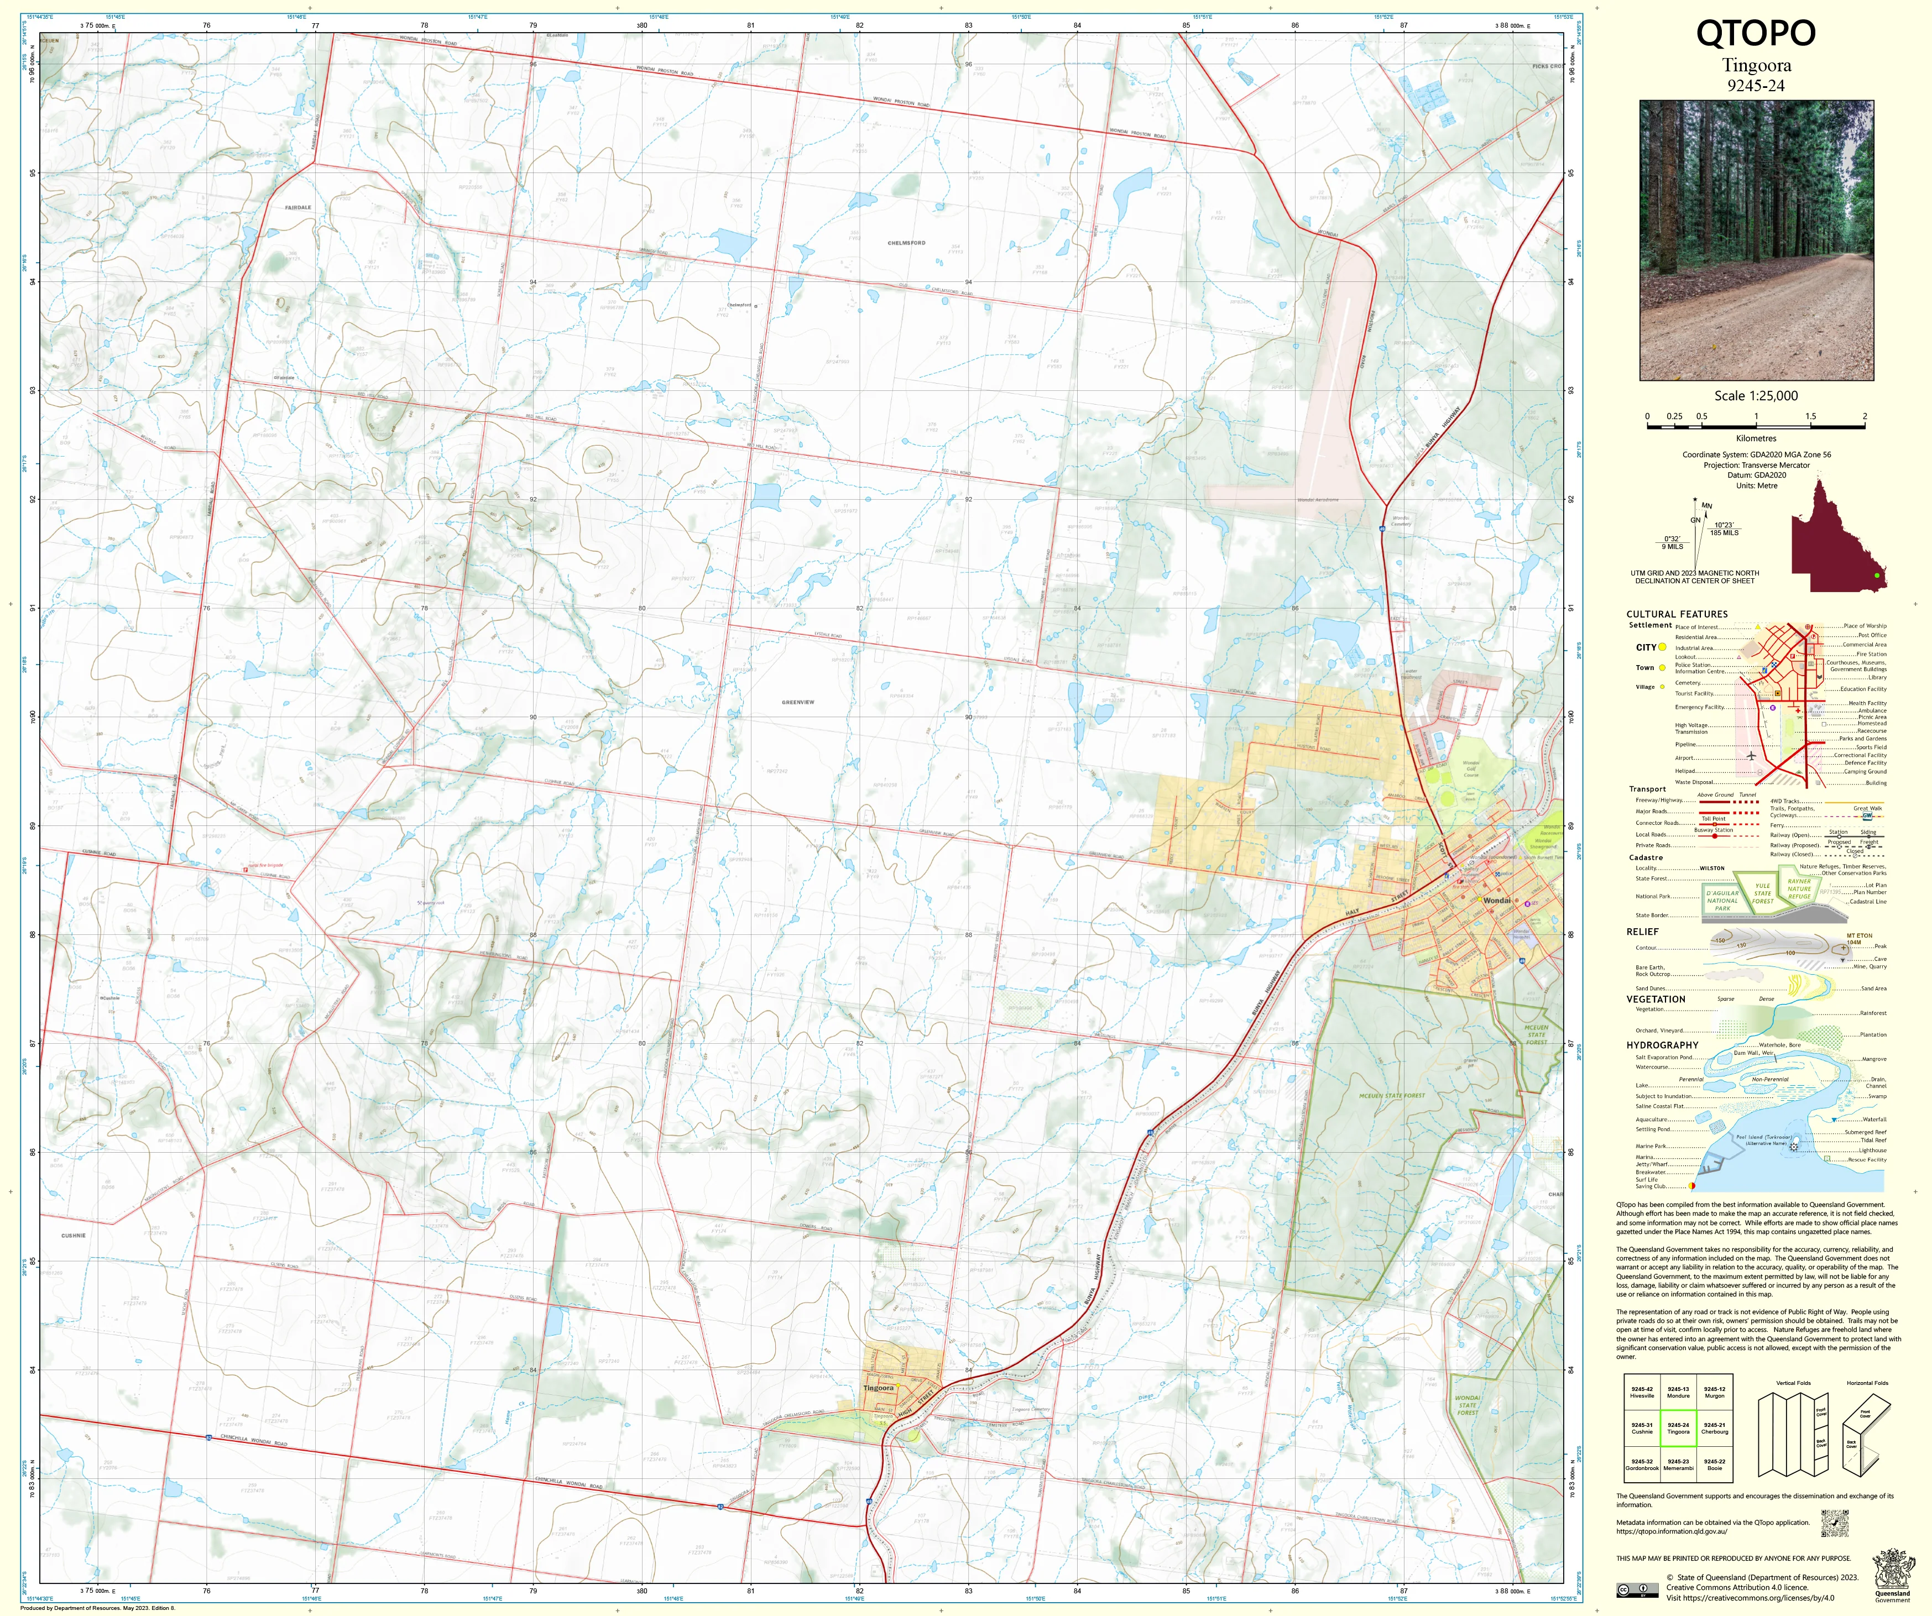
Task: Click the Wondai town label on map
Action: 1497,899
